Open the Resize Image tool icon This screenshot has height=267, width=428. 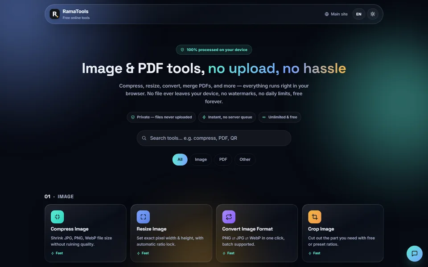(143, 217)
